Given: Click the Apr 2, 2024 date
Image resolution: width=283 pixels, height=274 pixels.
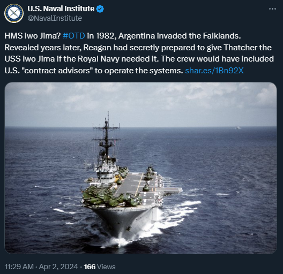Looking at the screenshot, I should (x=58, y=267).
